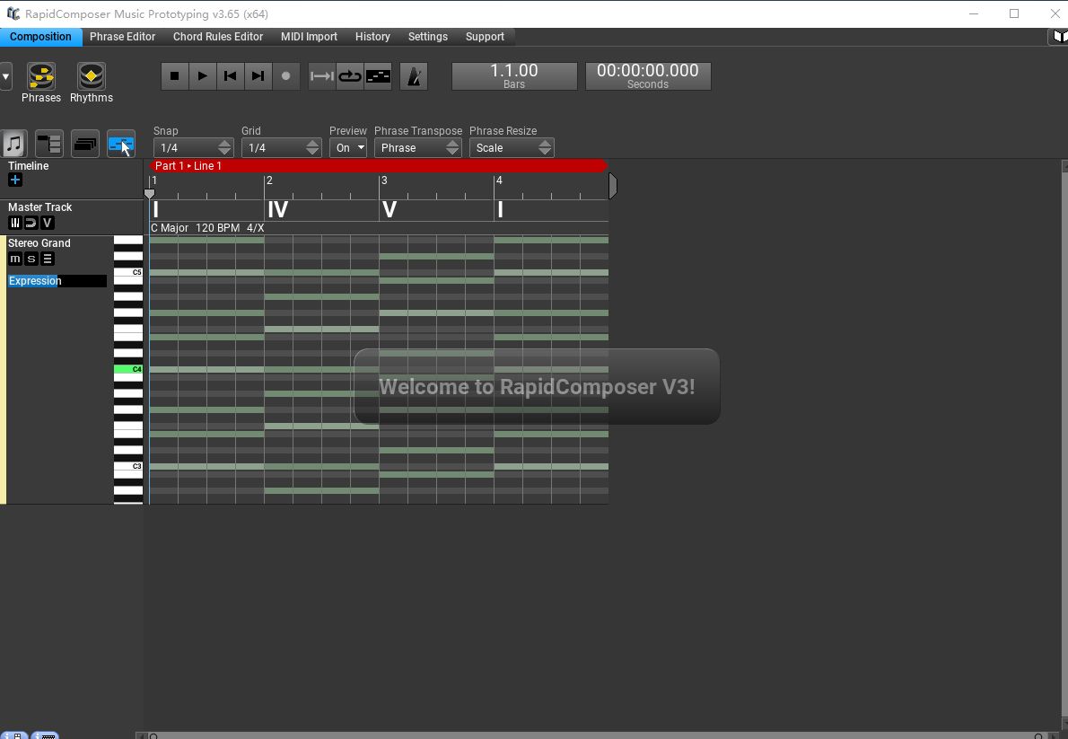This screenshot has width=1068, height=739.
Task: Click the C4 piano key
Action: (128, 369)
